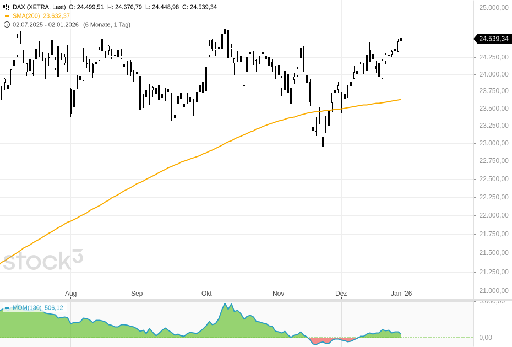
Task: Click the Aug label on the time axis
Action: coord(70,294)
